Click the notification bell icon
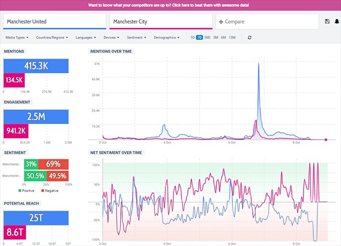This screenshot has width=341, height=246. coord(337,22)
